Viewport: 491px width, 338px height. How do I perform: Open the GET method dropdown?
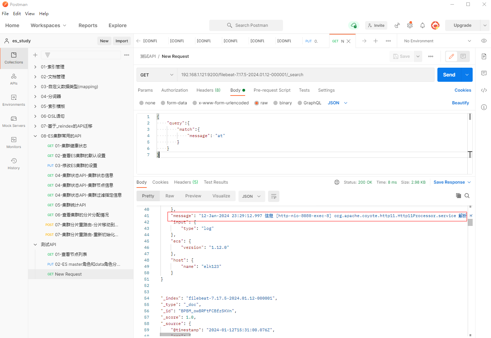pos(157,75)
